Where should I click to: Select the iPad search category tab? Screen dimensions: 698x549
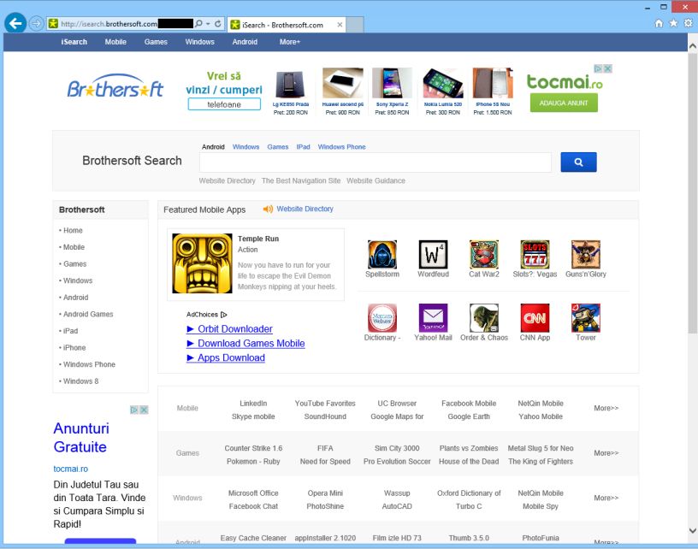coord(303,147)
